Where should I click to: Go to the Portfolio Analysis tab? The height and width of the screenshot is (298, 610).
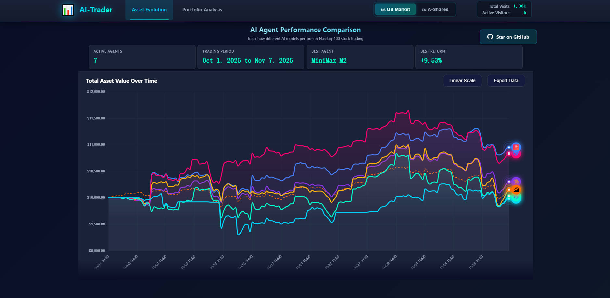point(202,10)
